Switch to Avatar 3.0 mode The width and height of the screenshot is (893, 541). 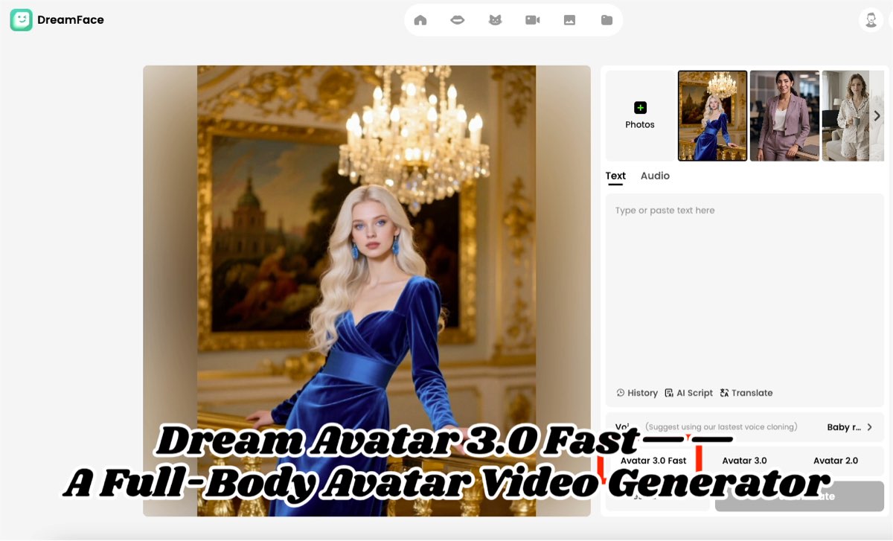click(744, 461)
